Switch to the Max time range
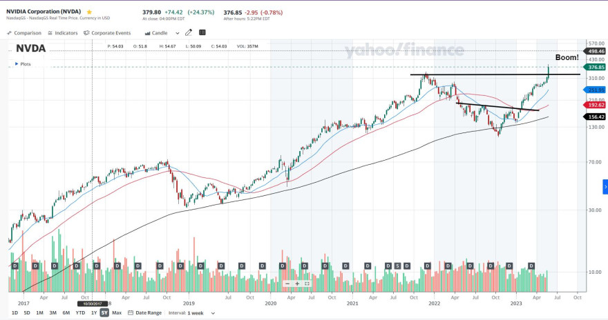The width and height of the screenshot is (608, 320). (x=117, y=312)
